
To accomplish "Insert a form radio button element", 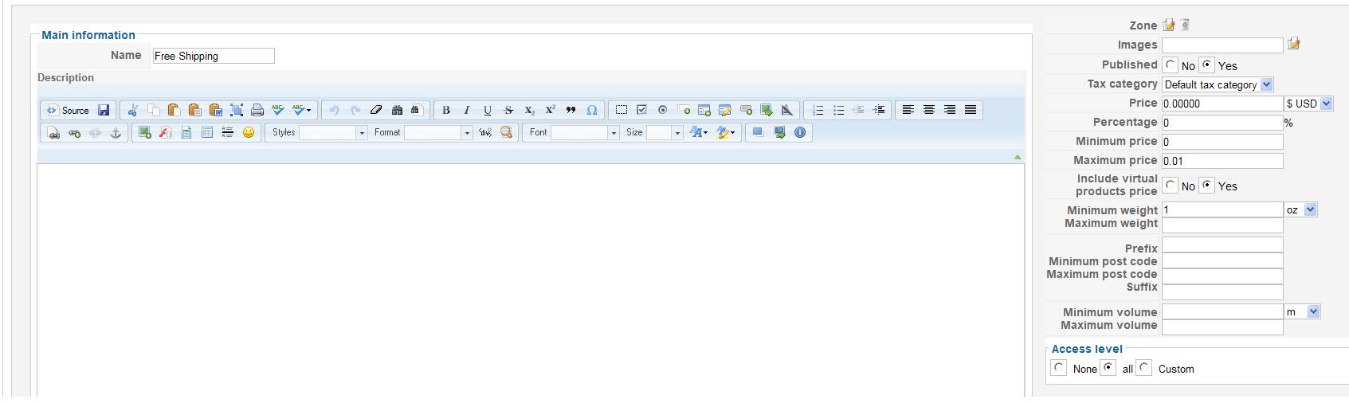I will [x=662, y=110].
